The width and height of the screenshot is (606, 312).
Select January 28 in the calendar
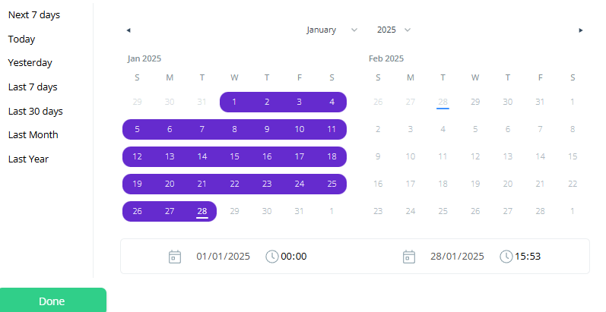(x=201, y=211)
